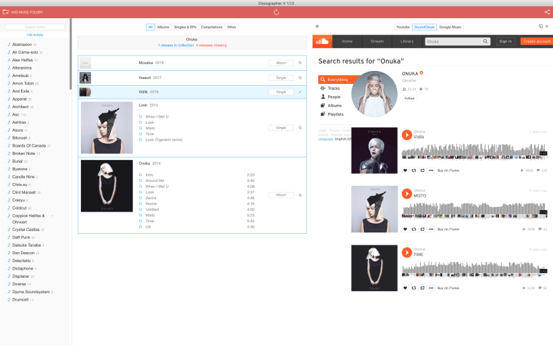553x346 pixels.
Task: Share the MISTO track
Action: point(423,229)
